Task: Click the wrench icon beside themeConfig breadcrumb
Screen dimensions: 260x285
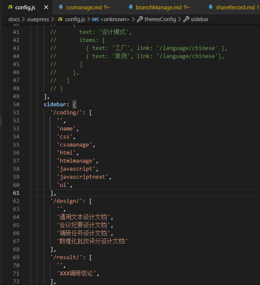Action: [140, 19]
